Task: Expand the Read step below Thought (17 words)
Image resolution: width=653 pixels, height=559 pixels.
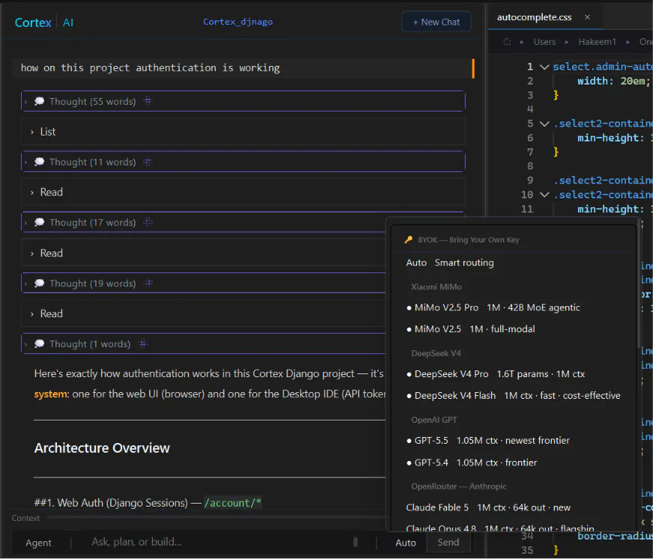Action: pos(203,253)
